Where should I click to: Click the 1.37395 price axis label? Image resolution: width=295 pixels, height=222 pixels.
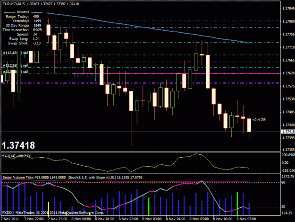288,138
